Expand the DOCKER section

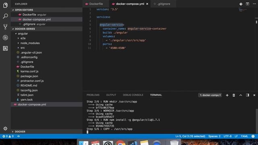(47, 132)
